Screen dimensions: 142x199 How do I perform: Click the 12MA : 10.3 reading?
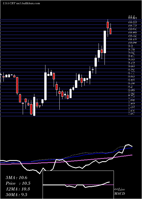[18, 189]
